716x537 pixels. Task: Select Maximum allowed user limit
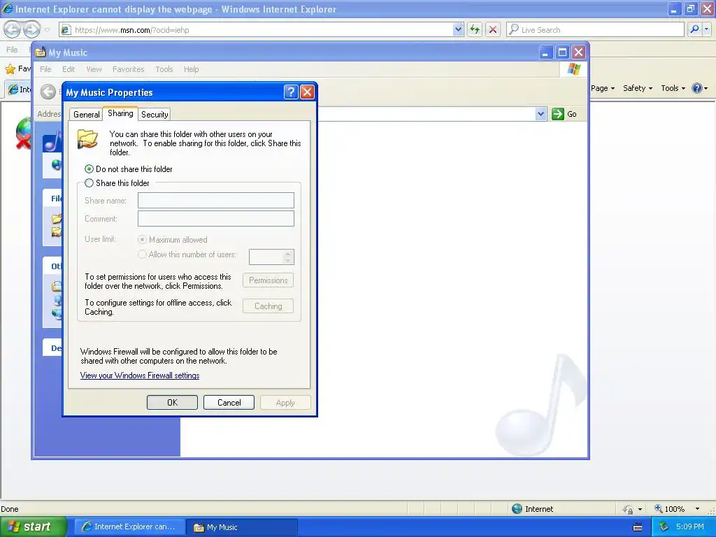[143, 240]
